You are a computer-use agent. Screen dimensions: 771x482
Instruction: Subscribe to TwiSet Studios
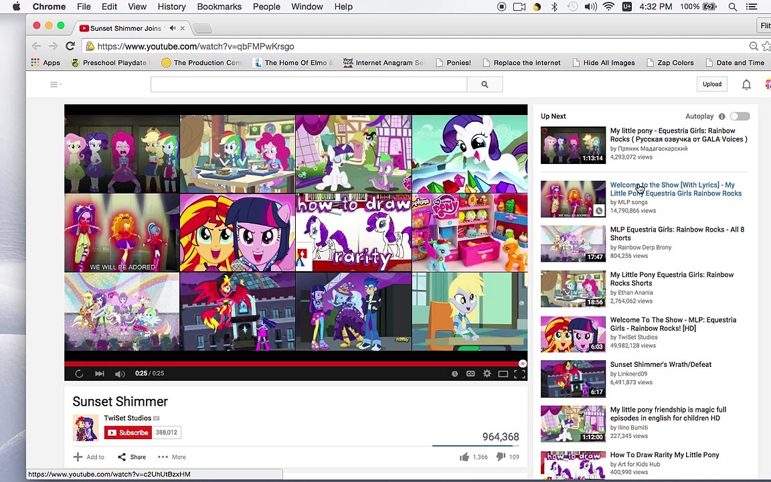[128, 432]
